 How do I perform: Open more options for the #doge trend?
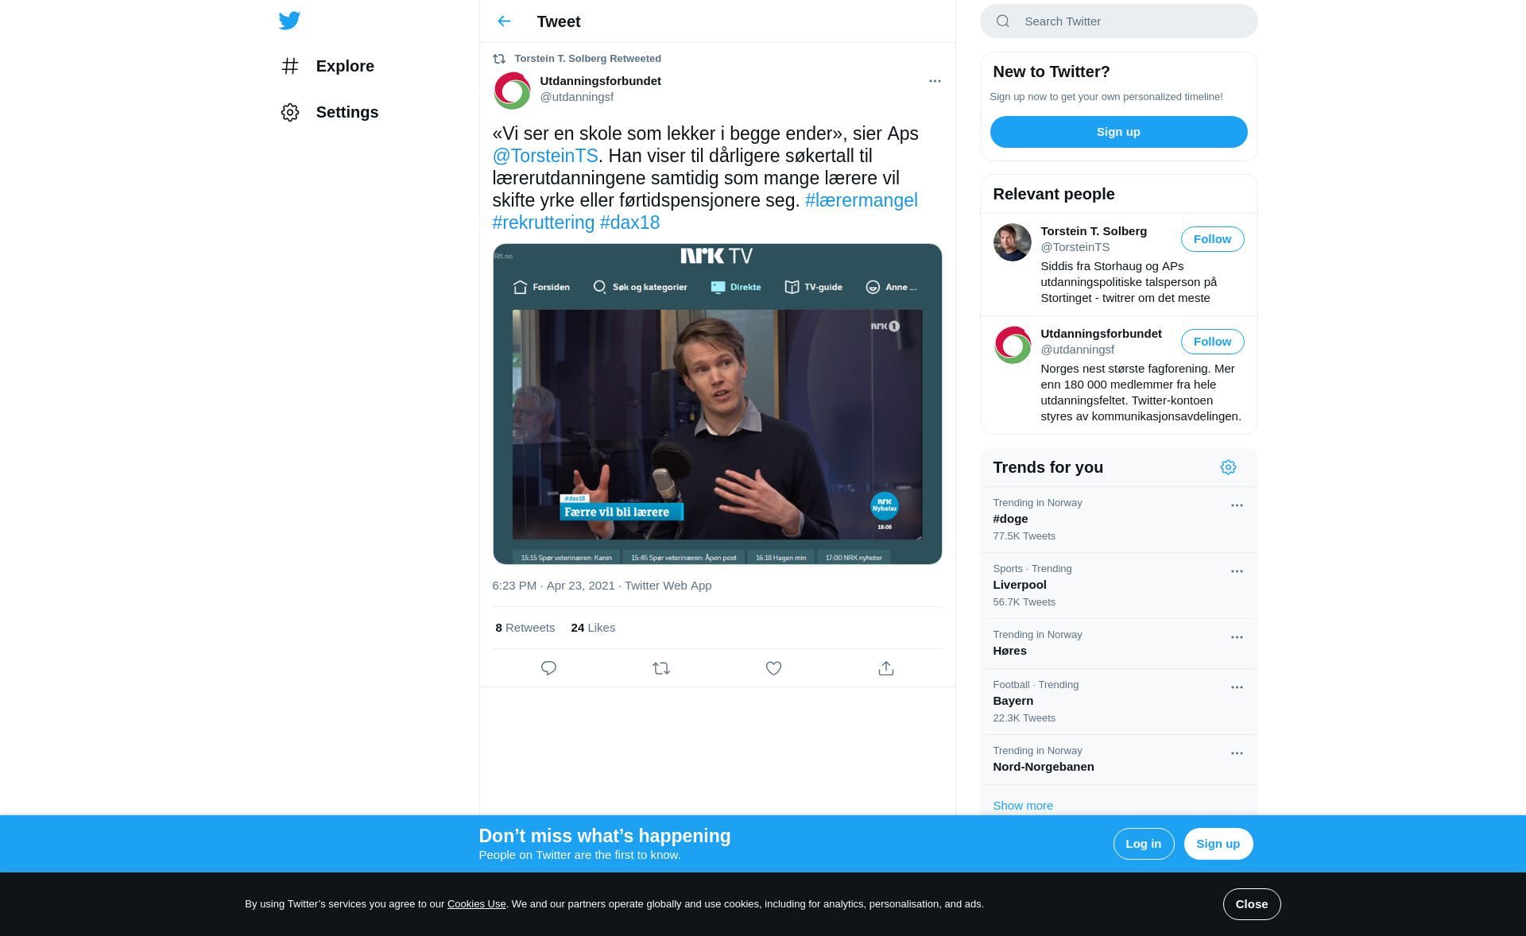click(x=1237, y=505)
